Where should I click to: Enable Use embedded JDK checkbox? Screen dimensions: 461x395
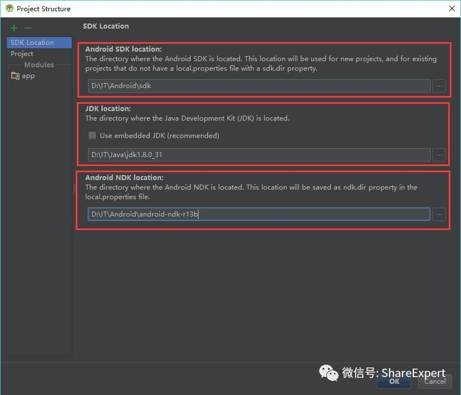92,135
